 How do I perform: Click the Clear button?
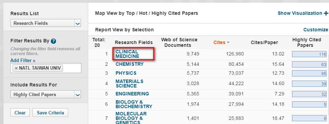[x=20, y=113]
